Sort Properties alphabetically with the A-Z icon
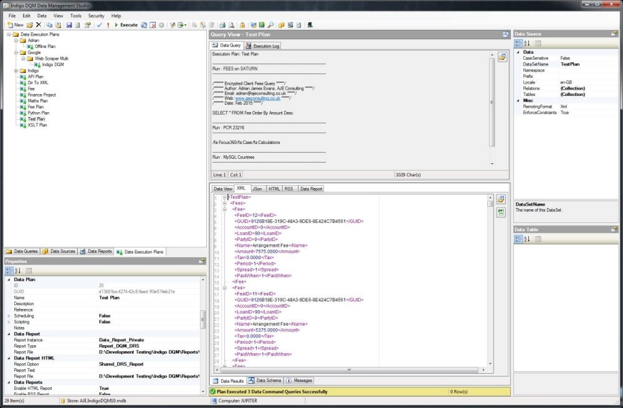The image size is (623, 408). tap(17, 270)
